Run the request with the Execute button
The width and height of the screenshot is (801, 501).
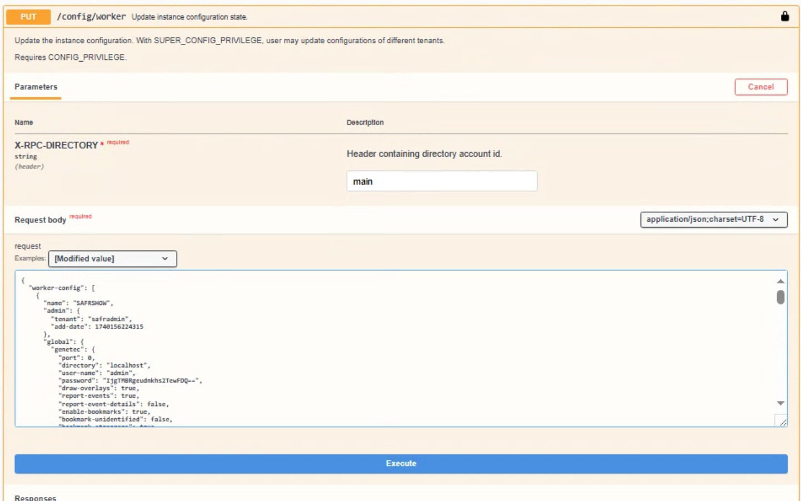[400, 463]
